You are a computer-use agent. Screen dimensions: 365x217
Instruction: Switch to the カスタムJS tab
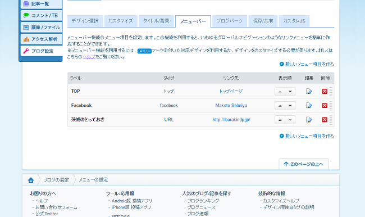coord(294,21)
